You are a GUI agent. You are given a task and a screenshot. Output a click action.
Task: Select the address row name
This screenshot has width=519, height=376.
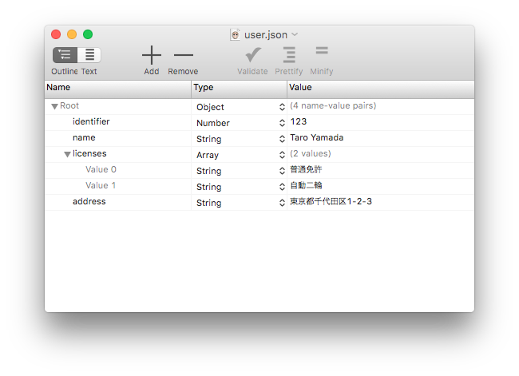click(89, 202)
